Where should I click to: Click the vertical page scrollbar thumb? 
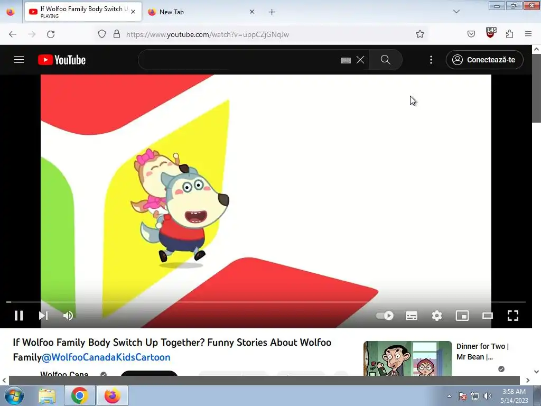tap(537, 88)
